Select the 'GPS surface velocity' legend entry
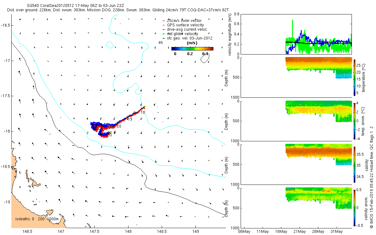The width and height of the screenshot is (376, 235). 183,25
